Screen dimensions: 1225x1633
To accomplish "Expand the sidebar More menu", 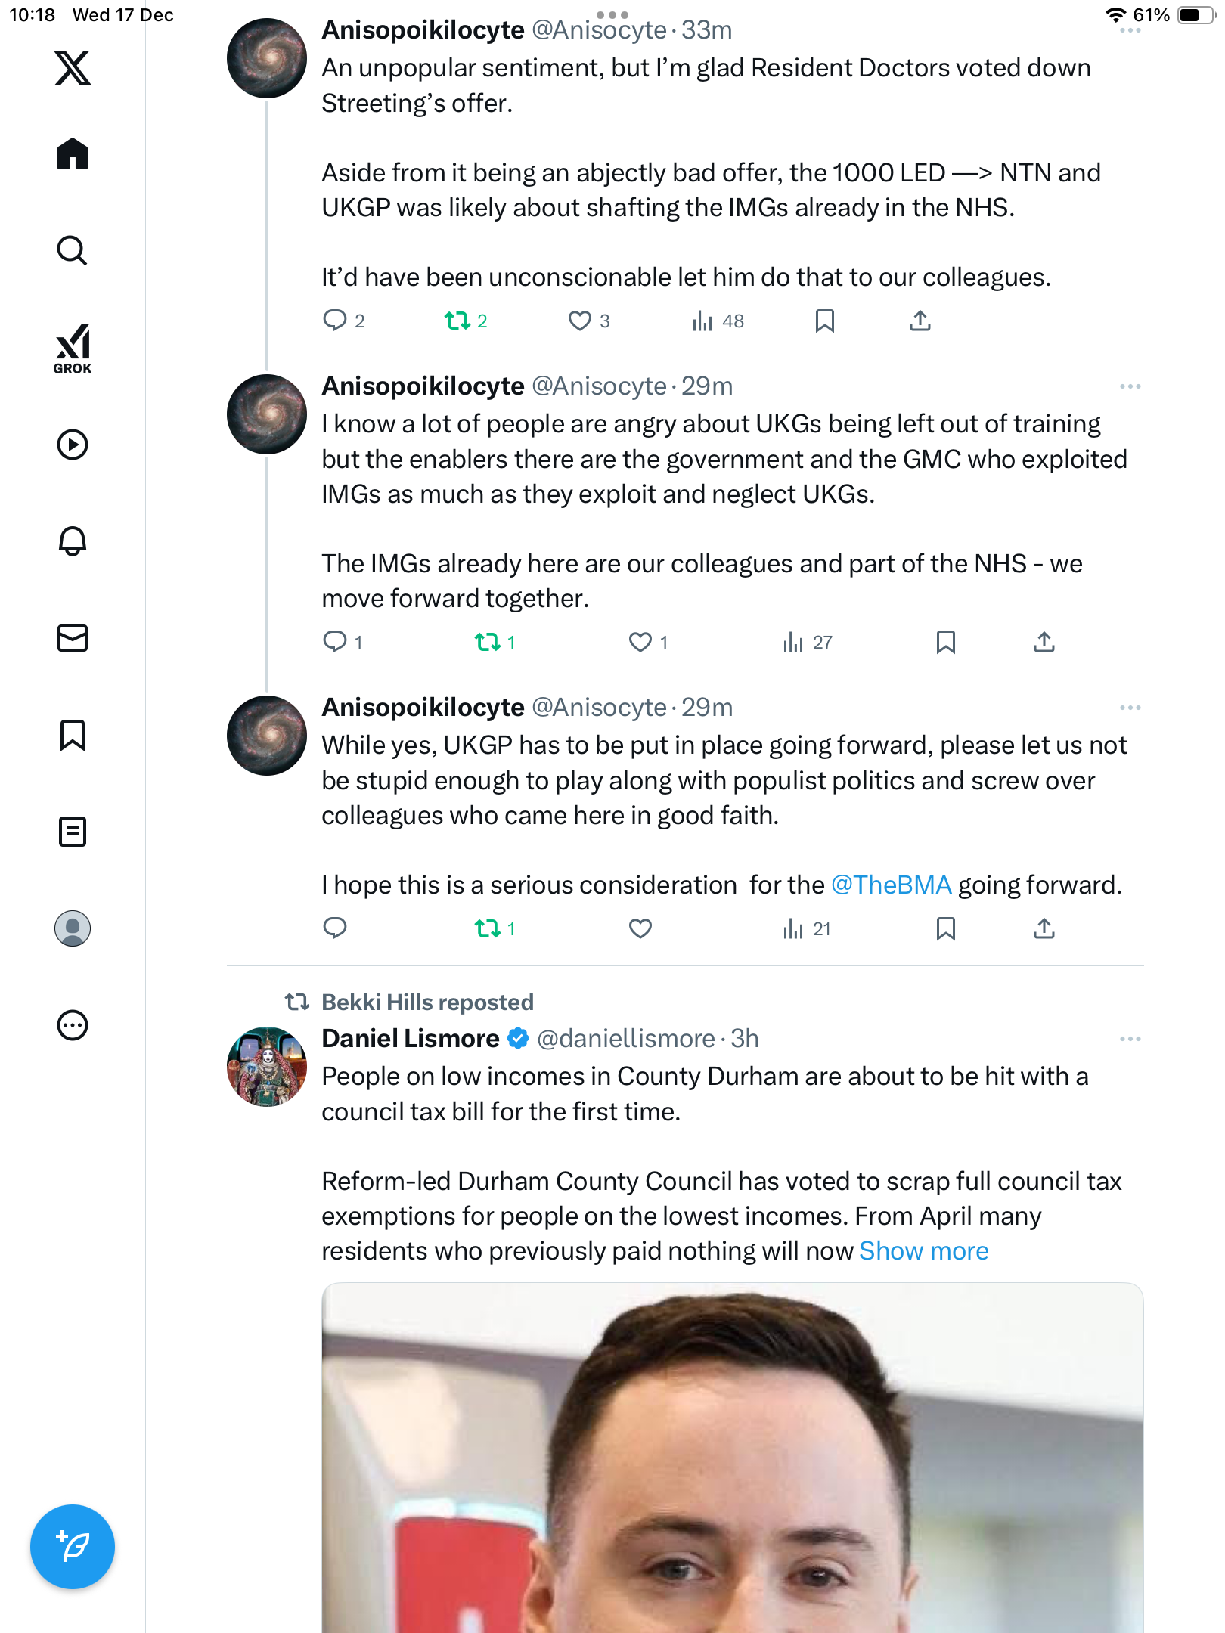I will click(73, 1025).
